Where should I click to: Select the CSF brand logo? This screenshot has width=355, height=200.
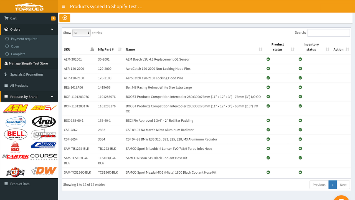click(x=16, y=172)
